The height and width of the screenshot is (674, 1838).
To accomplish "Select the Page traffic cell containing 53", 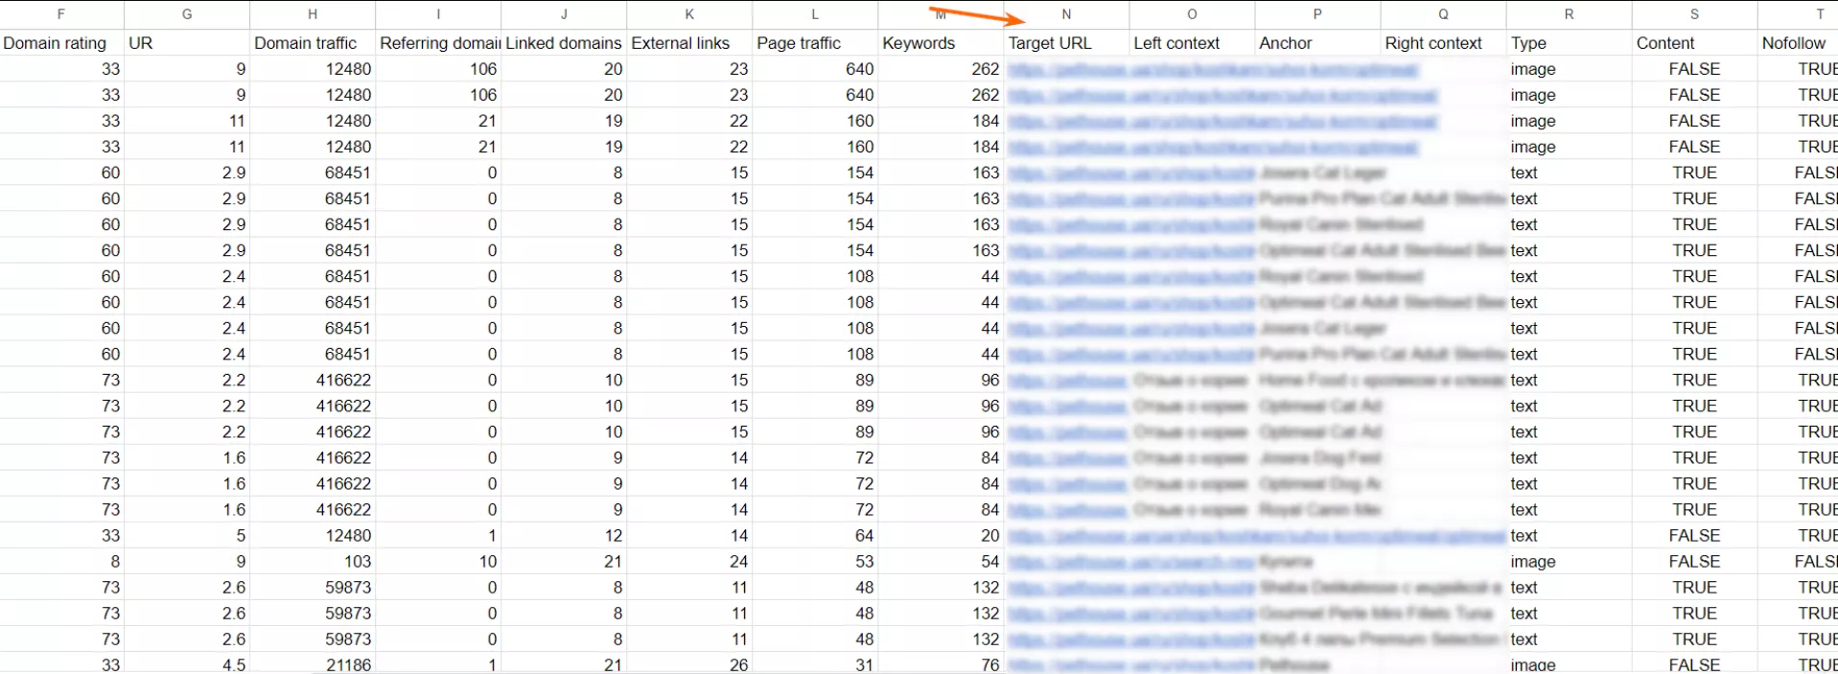I will point(815,562).
